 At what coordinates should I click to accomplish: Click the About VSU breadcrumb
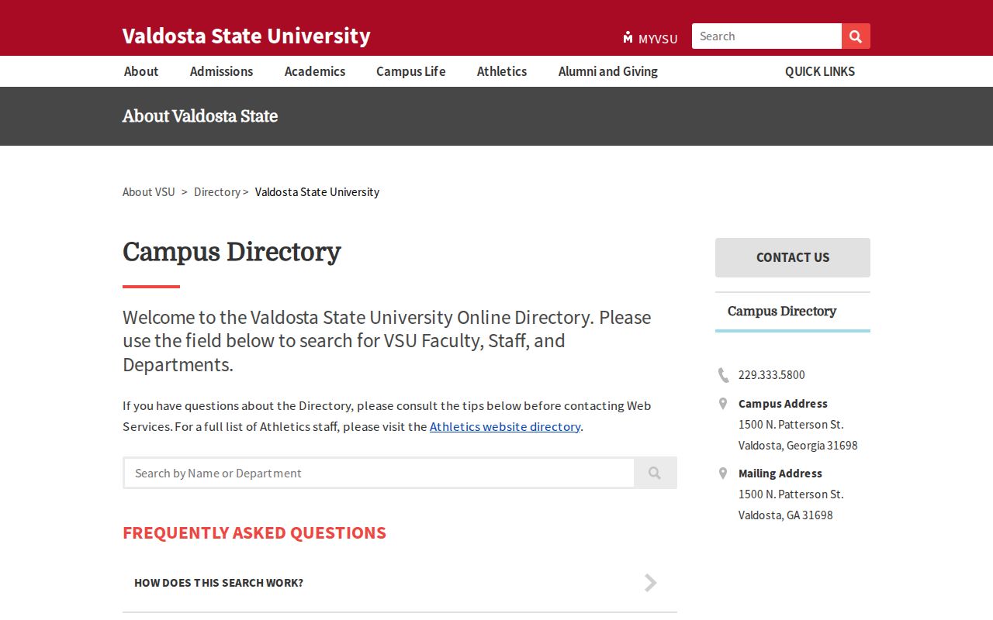click(x=149, y=192)
